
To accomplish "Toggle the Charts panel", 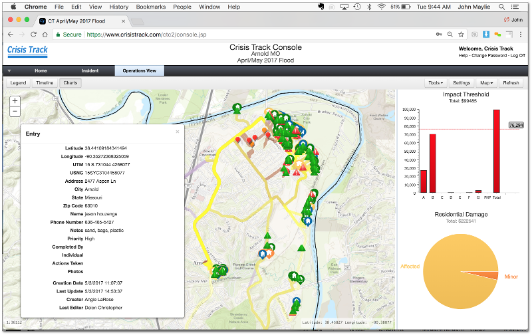I will coord(70,82).
